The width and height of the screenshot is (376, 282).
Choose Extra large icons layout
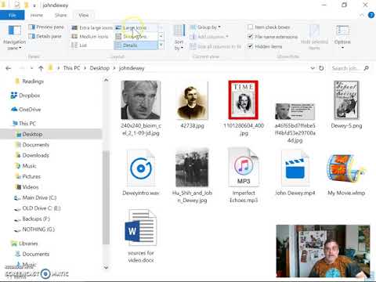tap(92, 27)
